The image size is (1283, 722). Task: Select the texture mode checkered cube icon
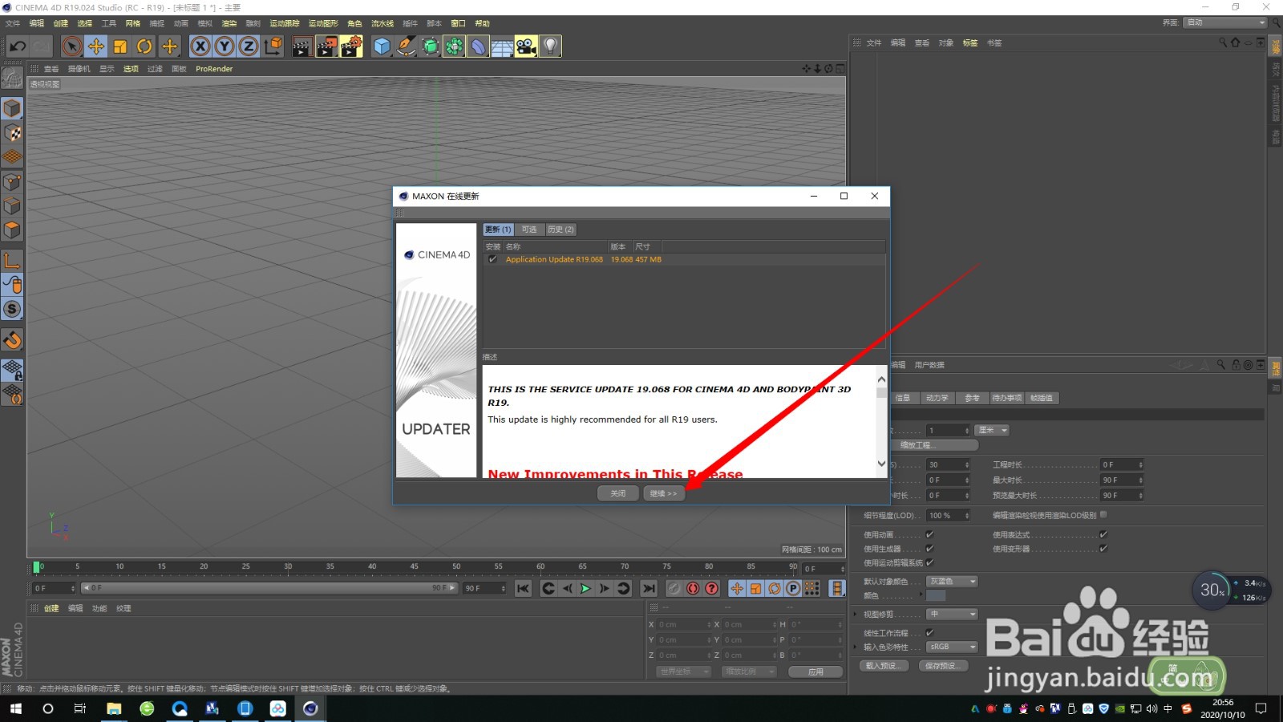click(x=12, y=132)
